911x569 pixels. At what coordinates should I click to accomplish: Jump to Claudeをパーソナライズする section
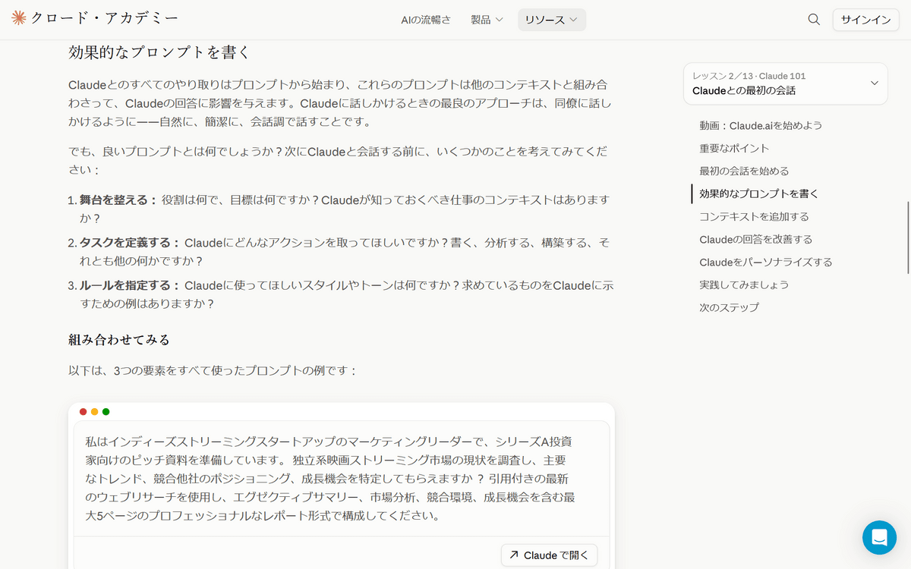(x=766, y=262)
